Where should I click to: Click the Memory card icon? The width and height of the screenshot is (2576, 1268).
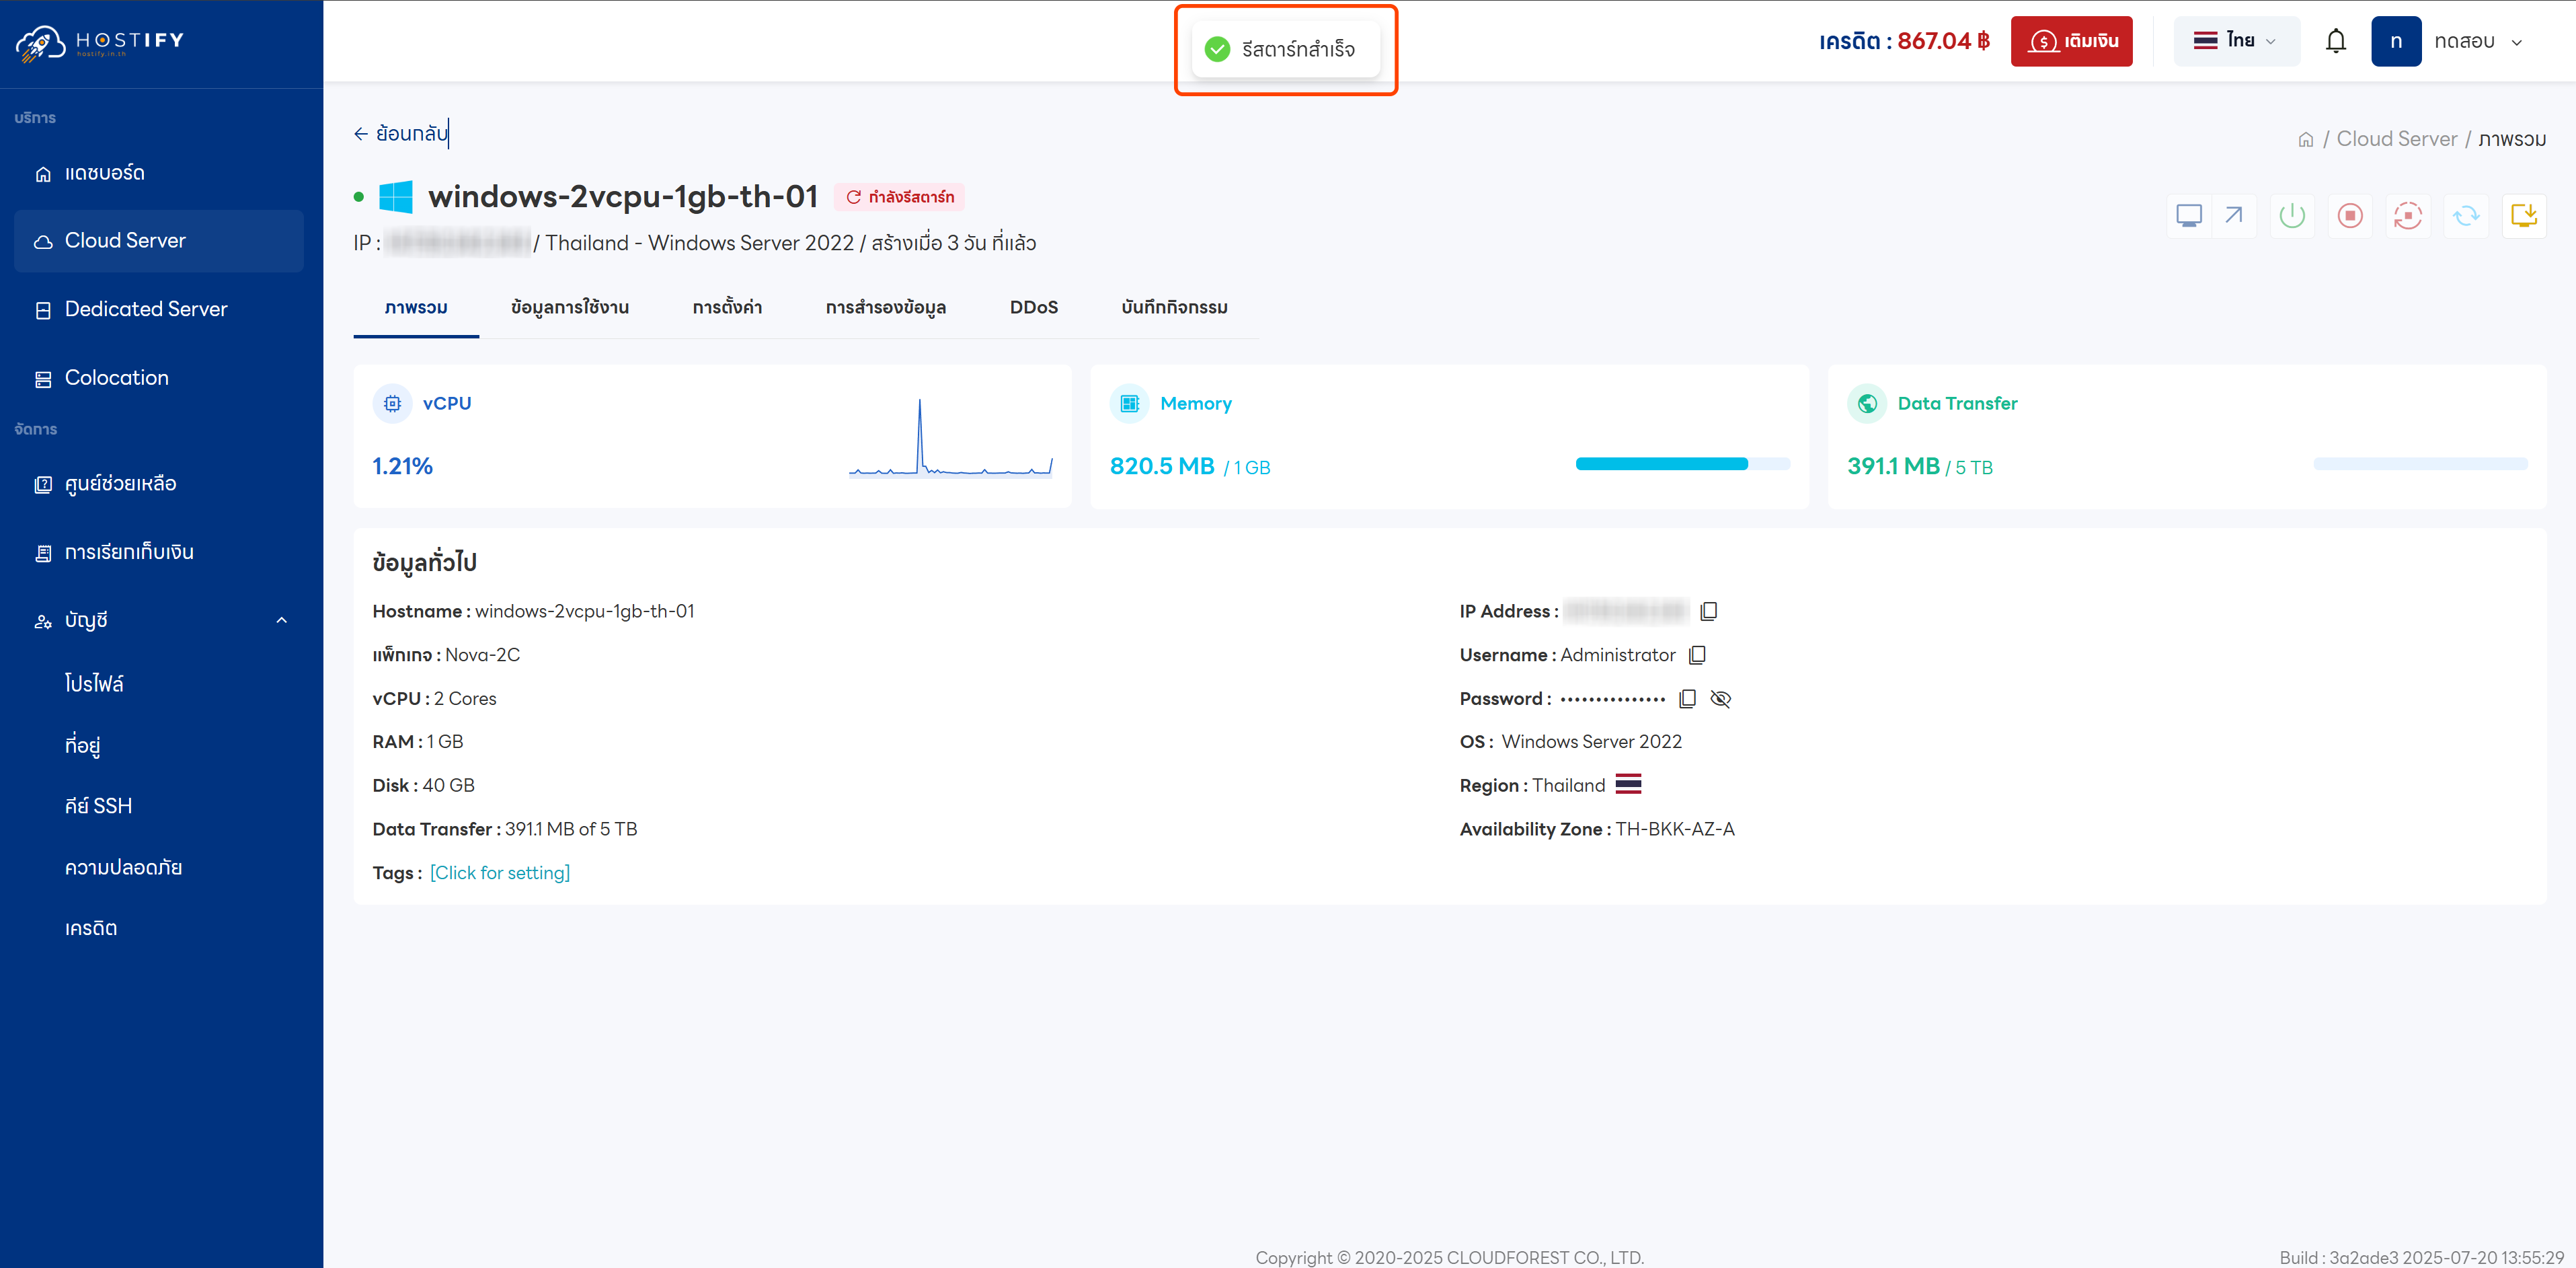[x=1130, y=404]
